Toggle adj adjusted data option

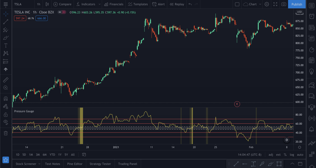271,155
